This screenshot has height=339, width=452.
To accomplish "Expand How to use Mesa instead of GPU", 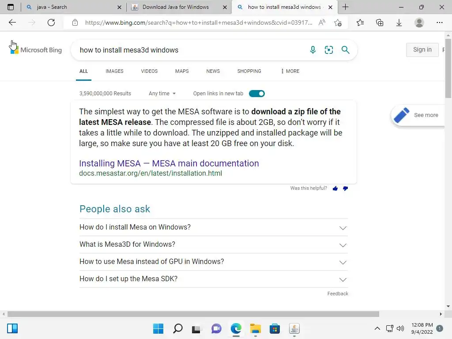I will pos(214,262).
